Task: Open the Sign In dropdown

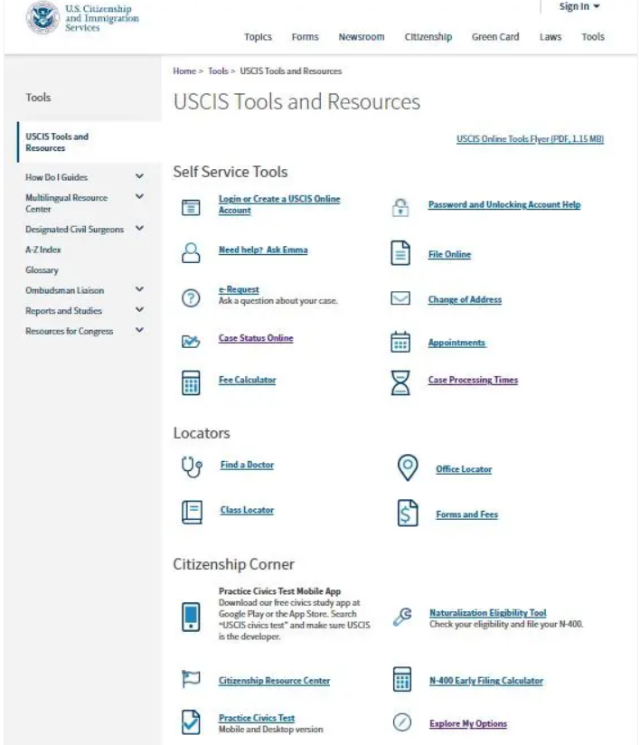Action: pos(579,6)
